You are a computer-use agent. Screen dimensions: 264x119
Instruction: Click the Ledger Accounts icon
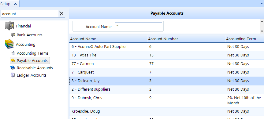click(x=13, y=75)
